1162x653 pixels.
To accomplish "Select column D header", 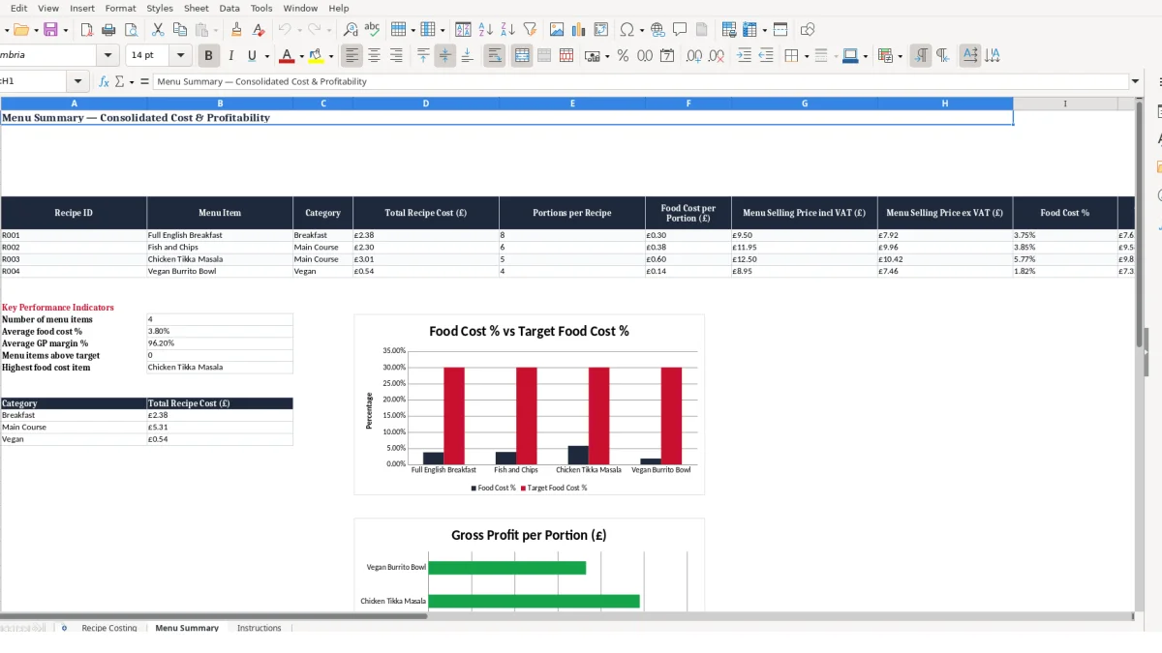I will tap(426, 104).
